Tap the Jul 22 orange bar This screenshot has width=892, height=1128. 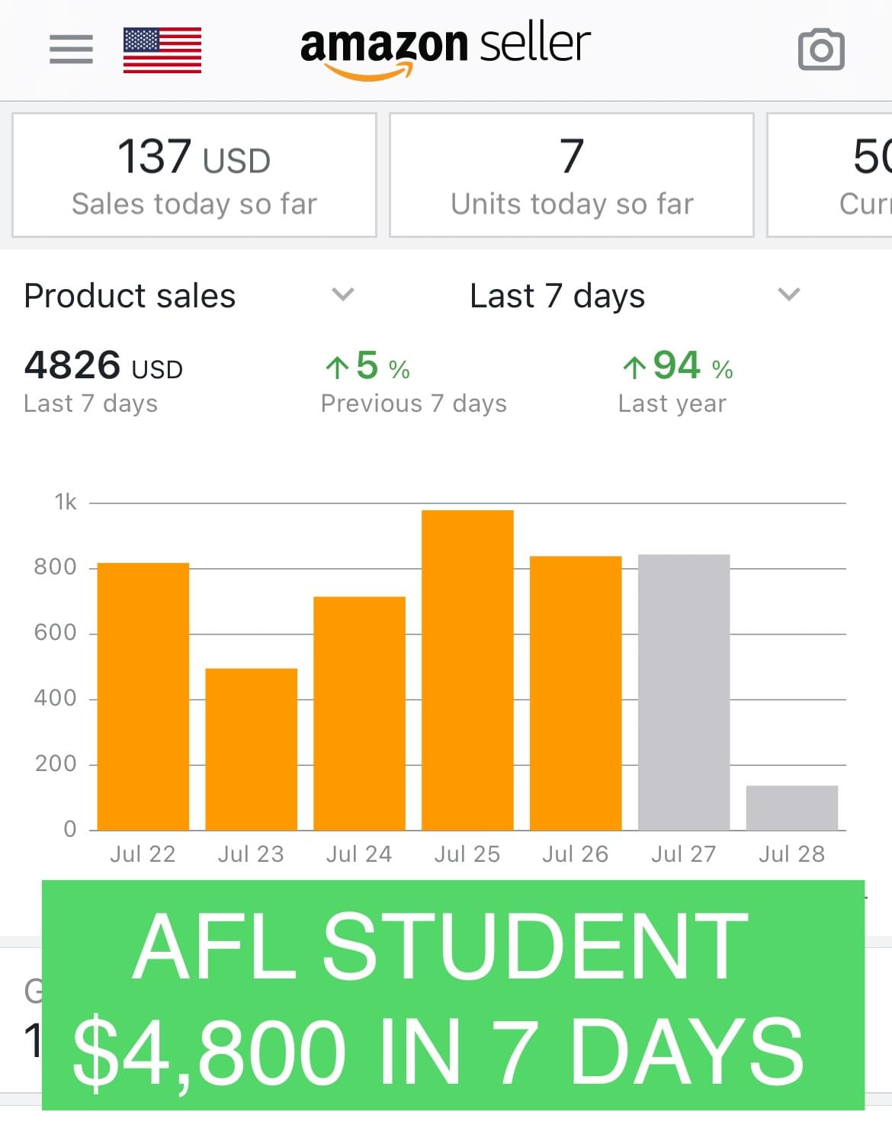[143, 696]
